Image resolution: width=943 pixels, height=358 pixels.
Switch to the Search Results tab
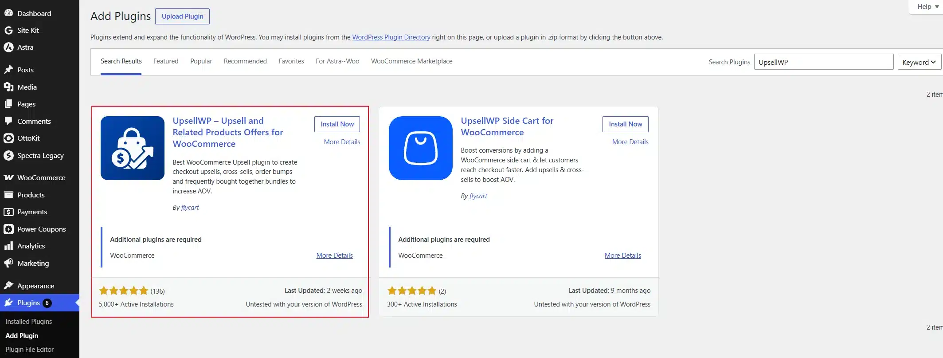click(x=121, y=61)
